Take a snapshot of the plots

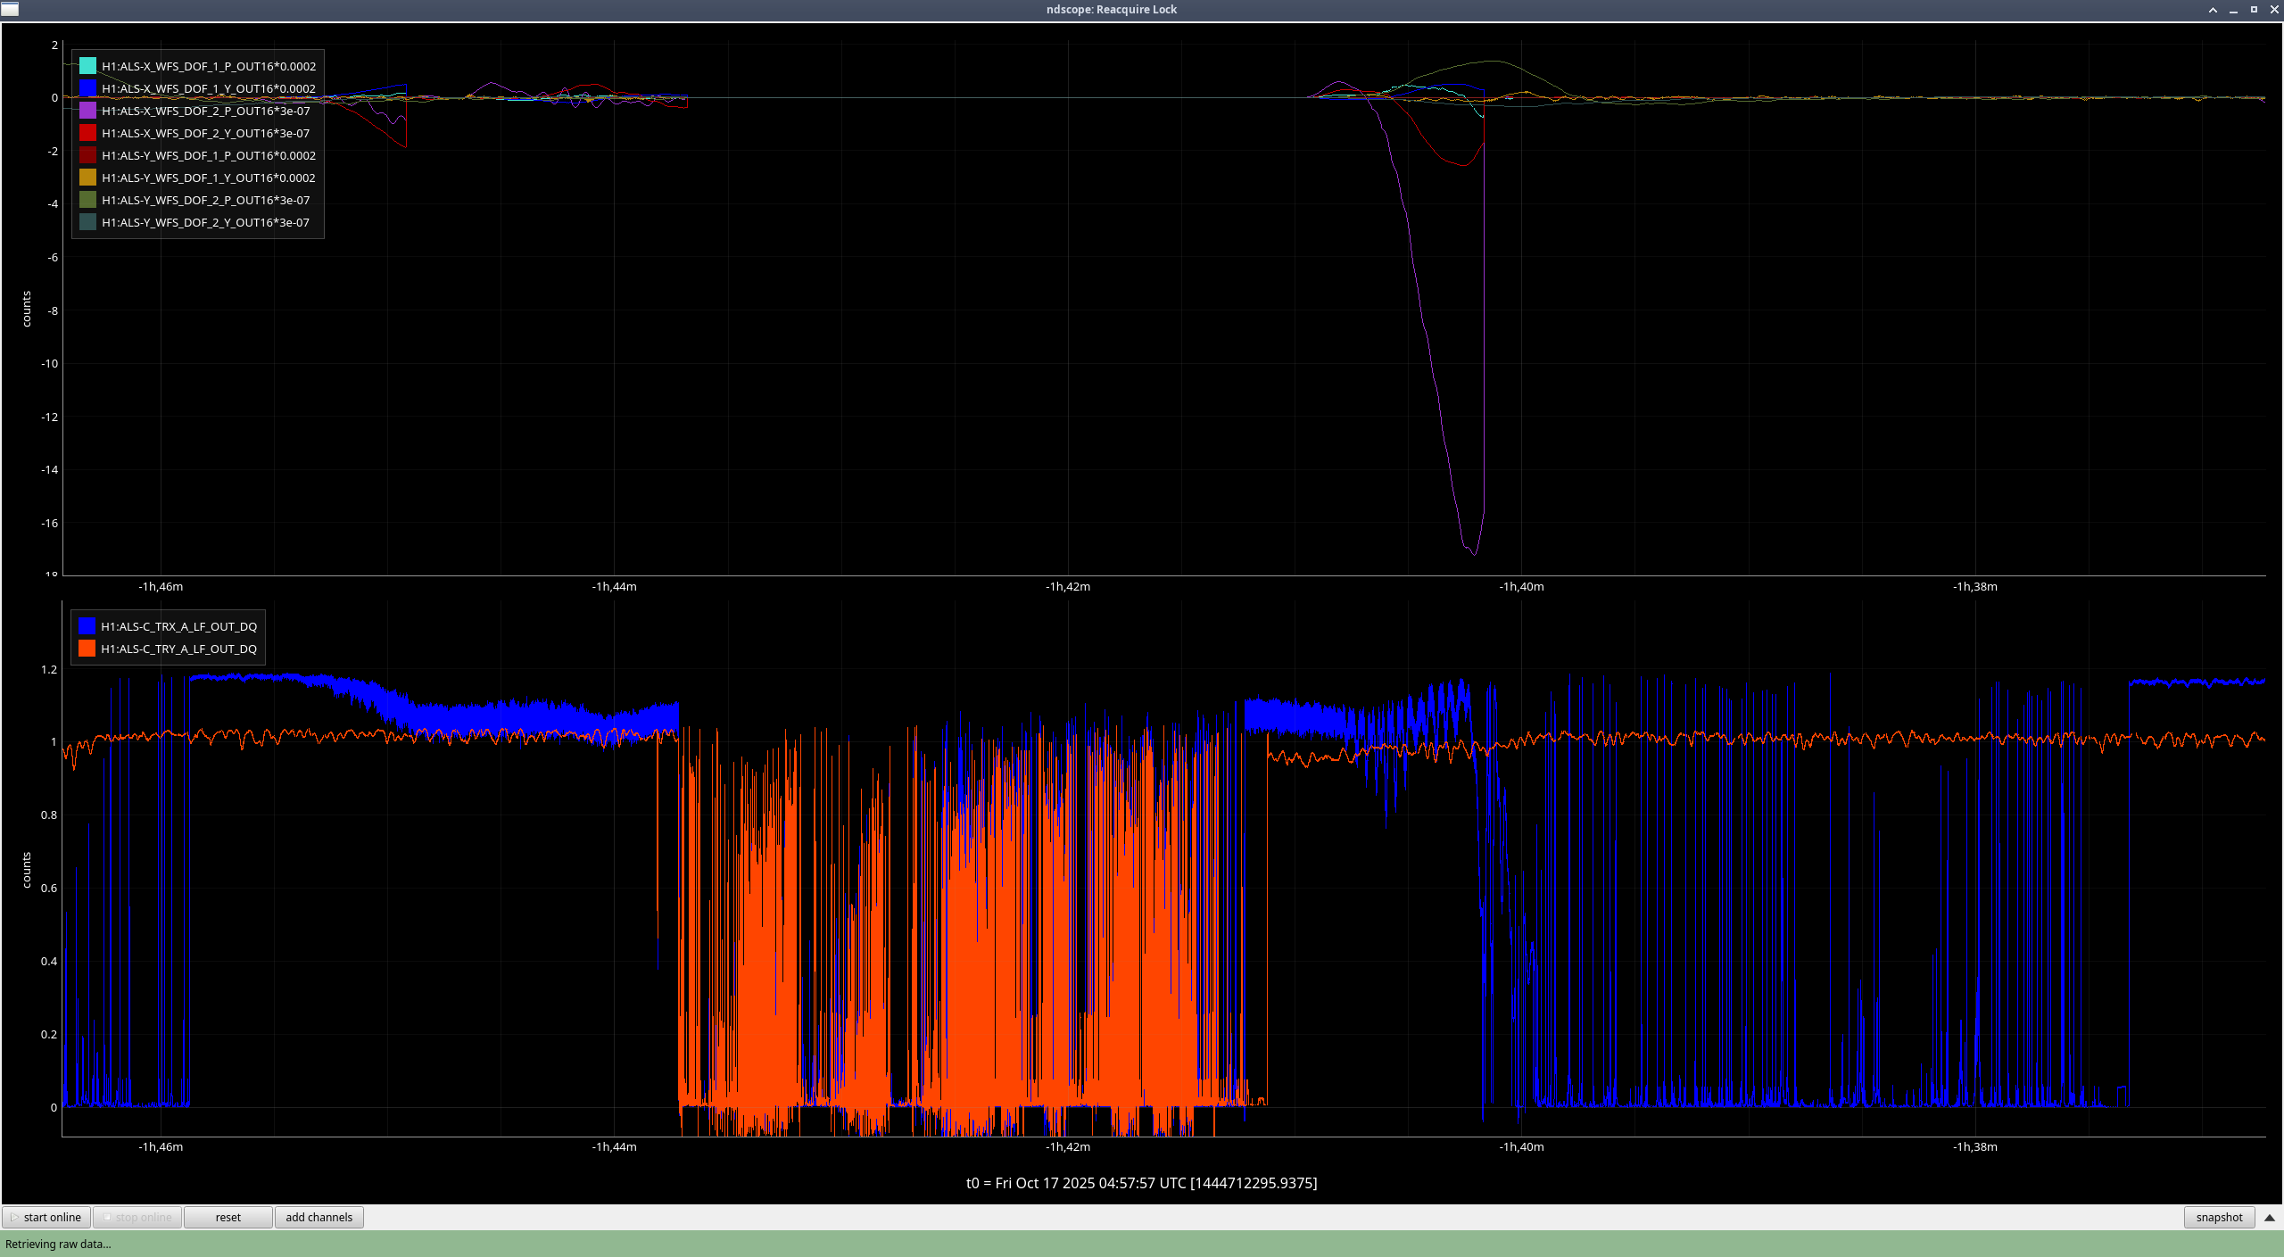(x=2219, y=1217)
